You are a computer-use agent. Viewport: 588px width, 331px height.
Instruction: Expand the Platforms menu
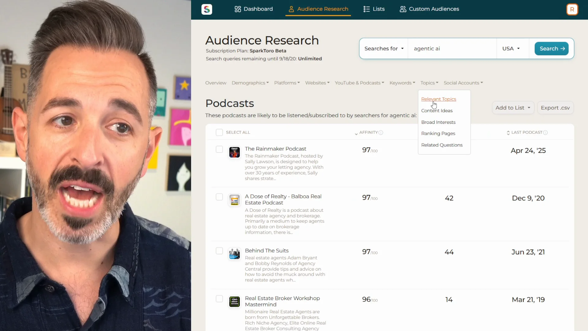click(287, 83)
